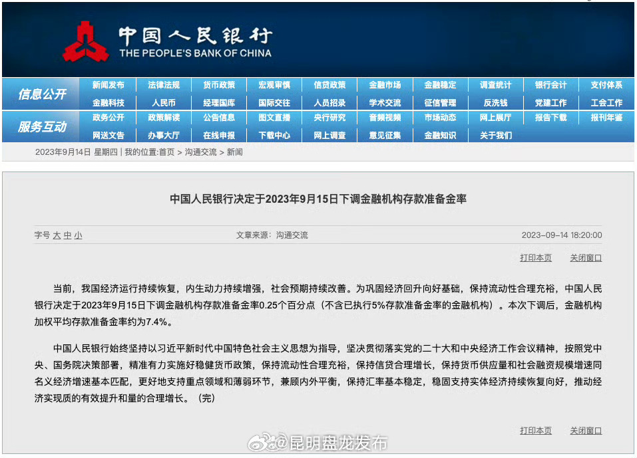Screen dimensions: 637x458
Task: Open 市场动态 under 服务互动
Action: click(440, 118)
